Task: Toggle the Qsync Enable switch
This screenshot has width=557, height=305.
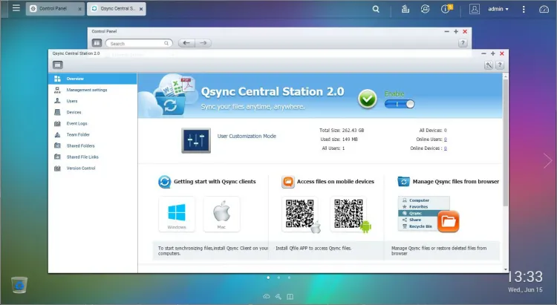Action: tap(400, 105)
